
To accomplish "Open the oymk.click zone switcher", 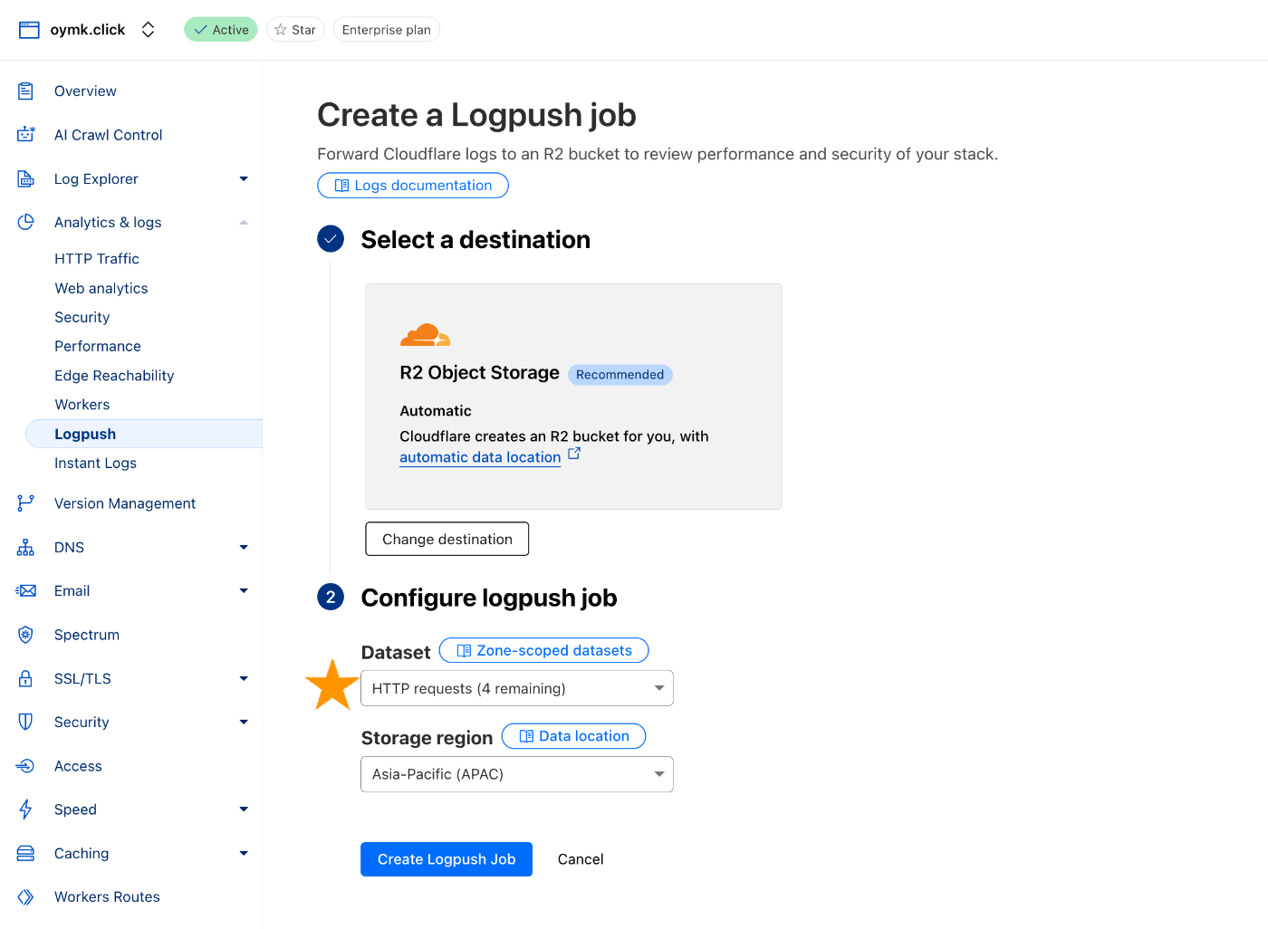I will 148,30.
